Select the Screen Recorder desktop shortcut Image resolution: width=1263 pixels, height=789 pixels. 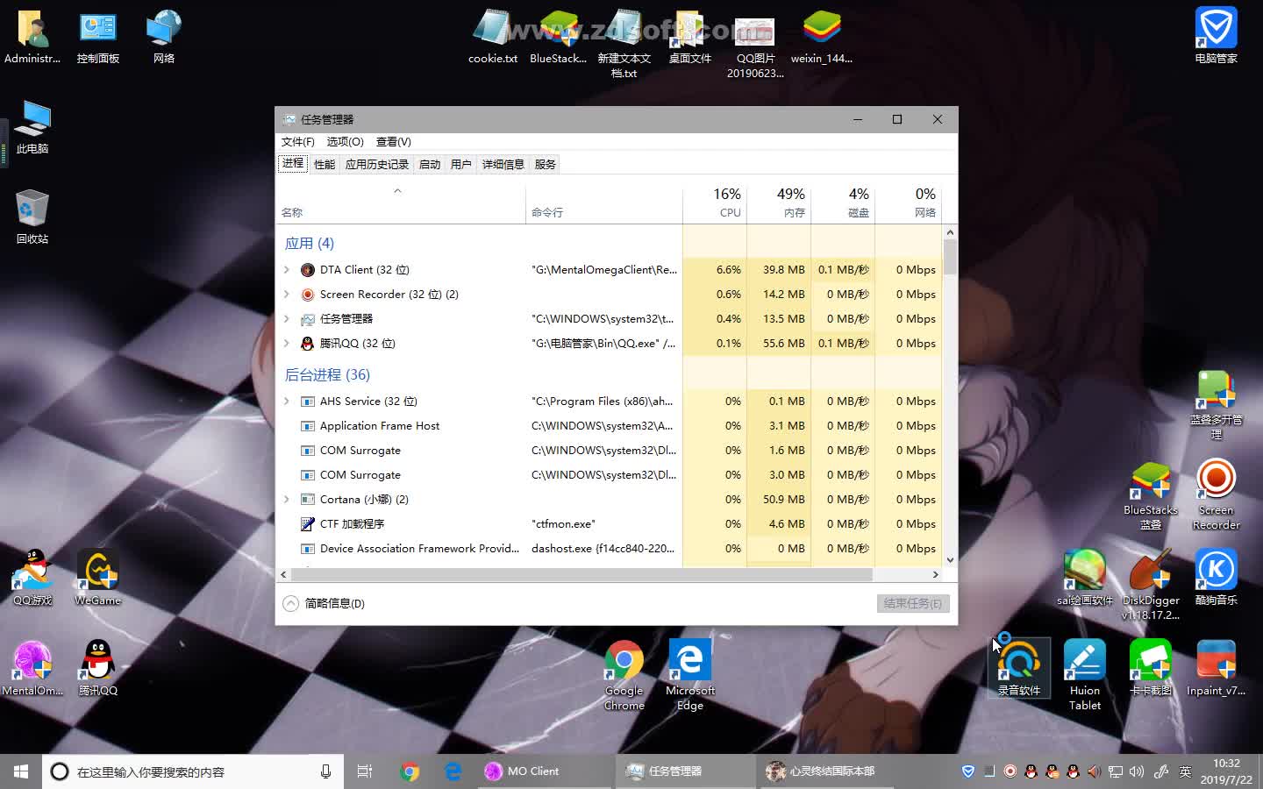1216,495
